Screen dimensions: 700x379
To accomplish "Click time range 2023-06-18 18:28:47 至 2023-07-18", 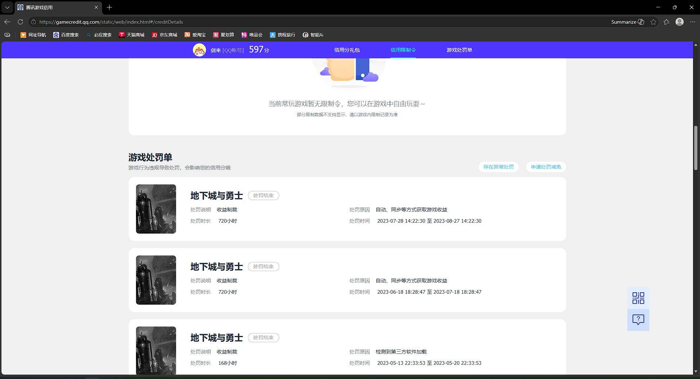I will pos(429,292).
